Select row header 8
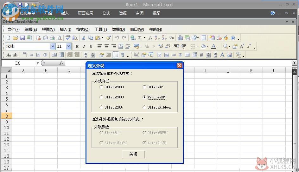This screenshot has height=172, width=299. 6,116
